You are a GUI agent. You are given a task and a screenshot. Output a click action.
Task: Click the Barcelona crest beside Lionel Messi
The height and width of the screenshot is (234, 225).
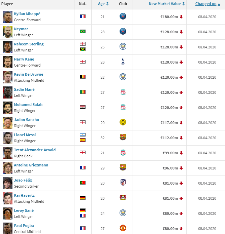point(123,137)
